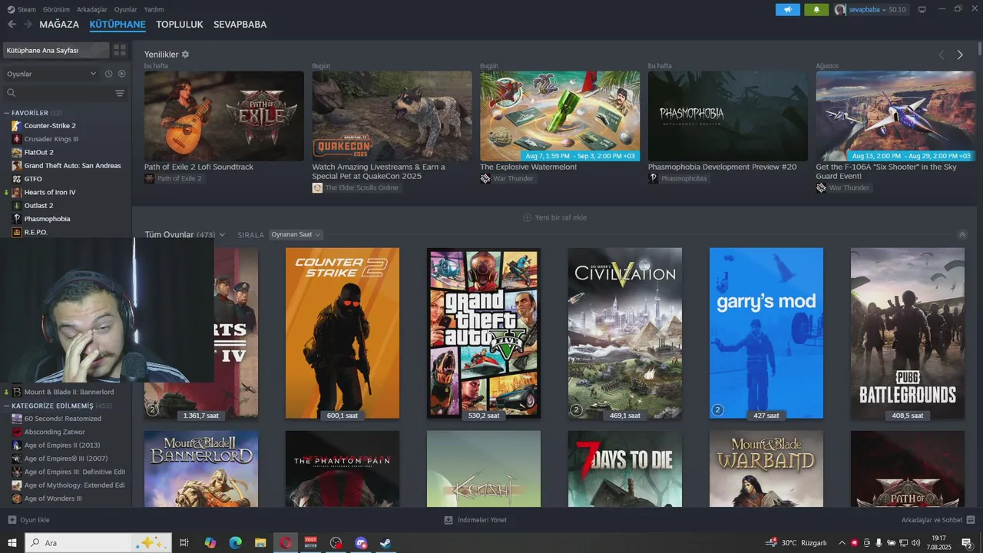Screen dimensions: 983x553
Task: Click Kütüphane Ana Sayfası button
Action: pos(56,50)
